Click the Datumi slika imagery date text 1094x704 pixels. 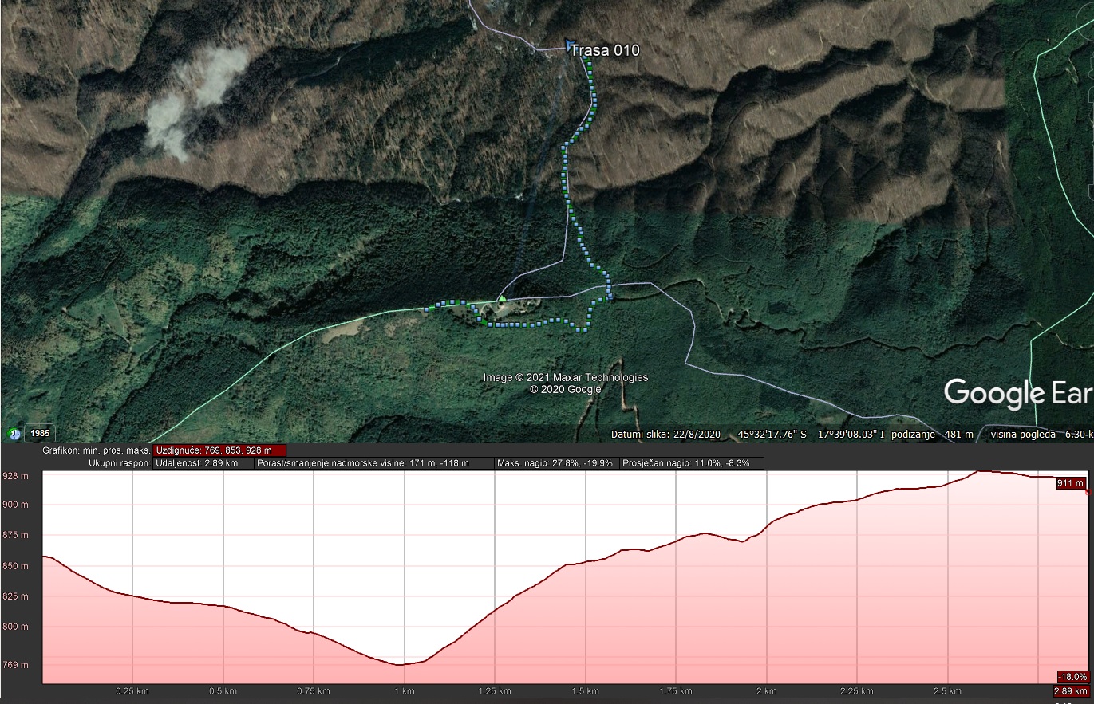click(x=666, y=435)
